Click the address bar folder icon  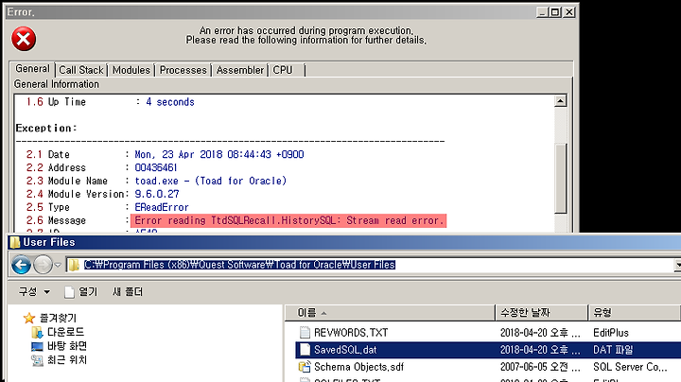click(x=75, y=265)
